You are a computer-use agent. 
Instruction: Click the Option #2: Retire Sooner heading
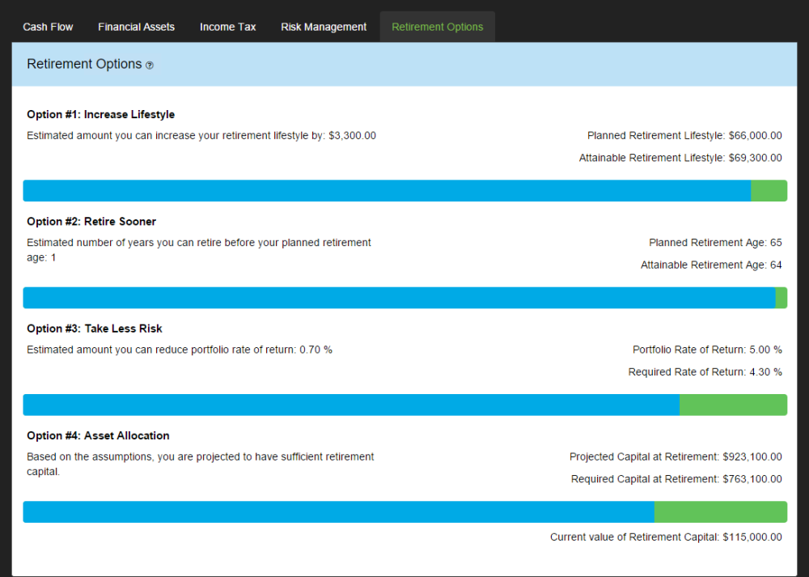click(x=91, y=222)
